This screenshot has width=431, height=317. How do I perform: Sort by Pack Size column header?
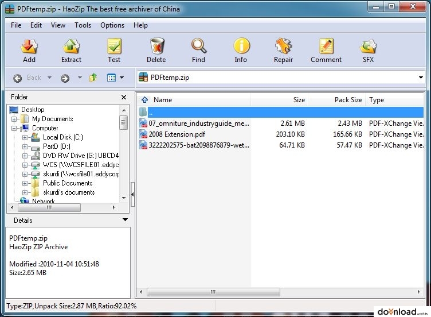point(348,100)
